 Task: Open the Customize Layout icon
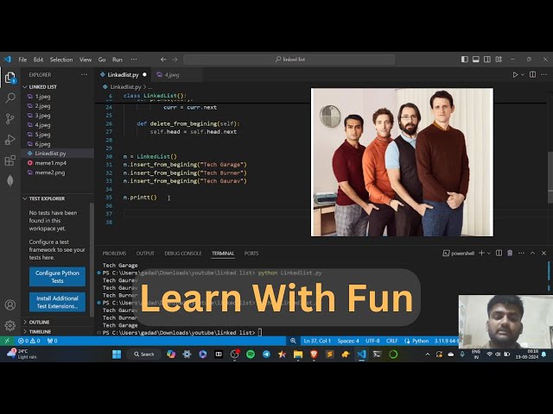pyautogui.click(x=499, y=60)
